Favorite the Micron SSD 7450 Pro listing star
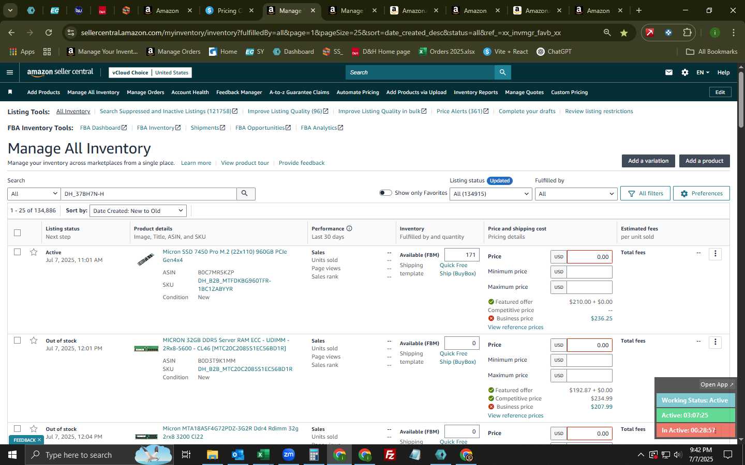The height and width of the screenshot is (465, 745). pos(34,252)
